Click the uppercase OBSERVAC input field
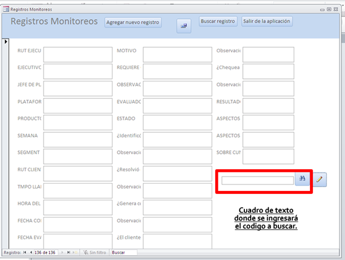The image size is (345, 260). [178, 89]
